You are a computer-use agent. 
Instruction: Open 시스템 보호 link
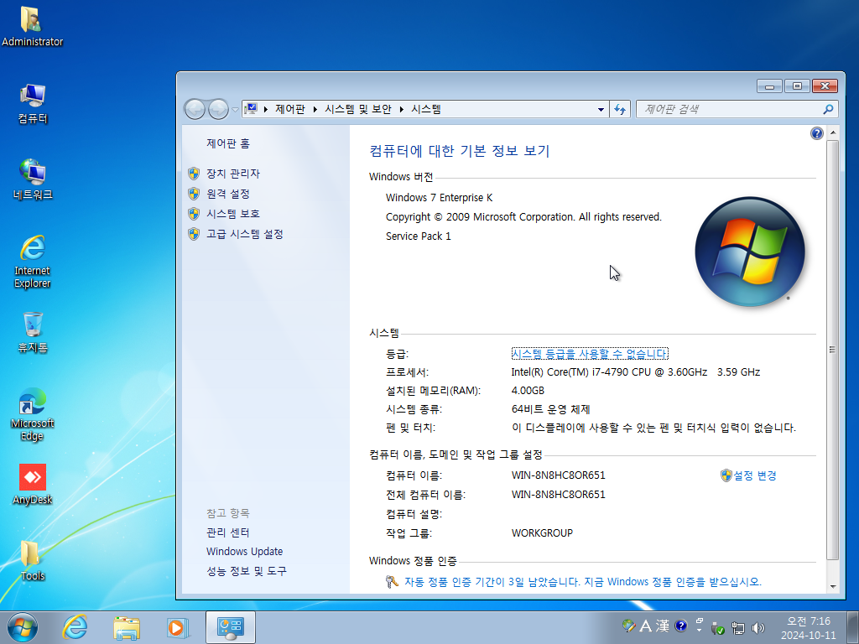coord(233,214)
